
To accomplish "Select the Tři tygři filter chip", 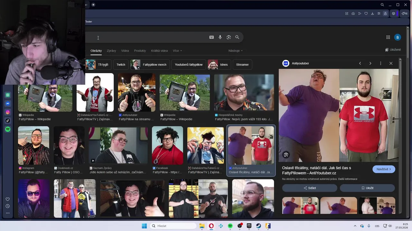I will 99,64.
